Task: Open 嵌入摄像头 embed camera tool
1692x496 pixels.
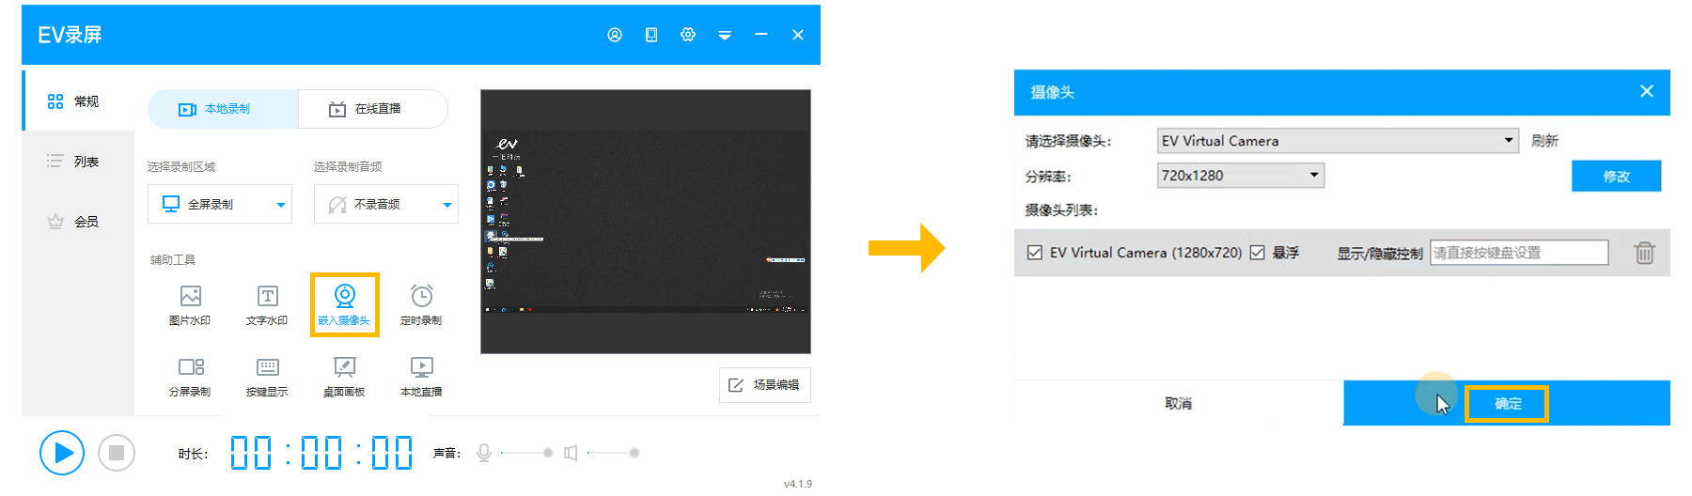Action: (x=344, y=305)
